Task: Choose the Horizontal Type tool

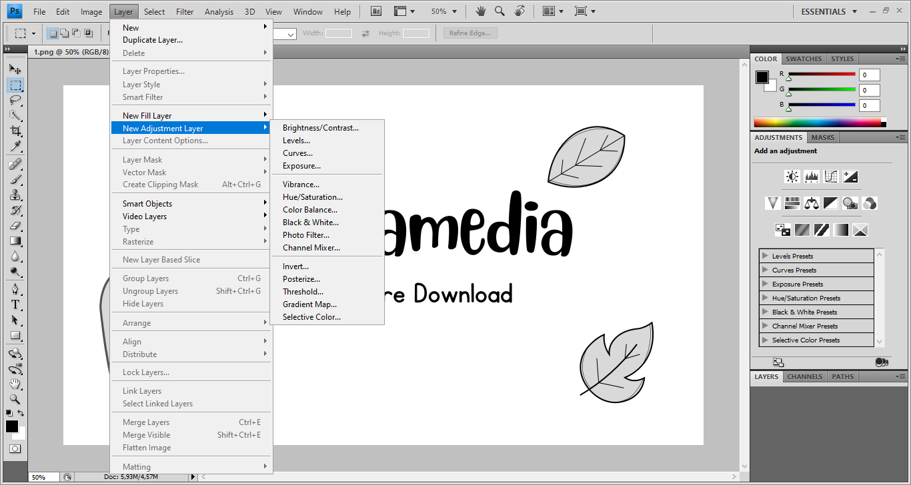Action: pos(15,304)
